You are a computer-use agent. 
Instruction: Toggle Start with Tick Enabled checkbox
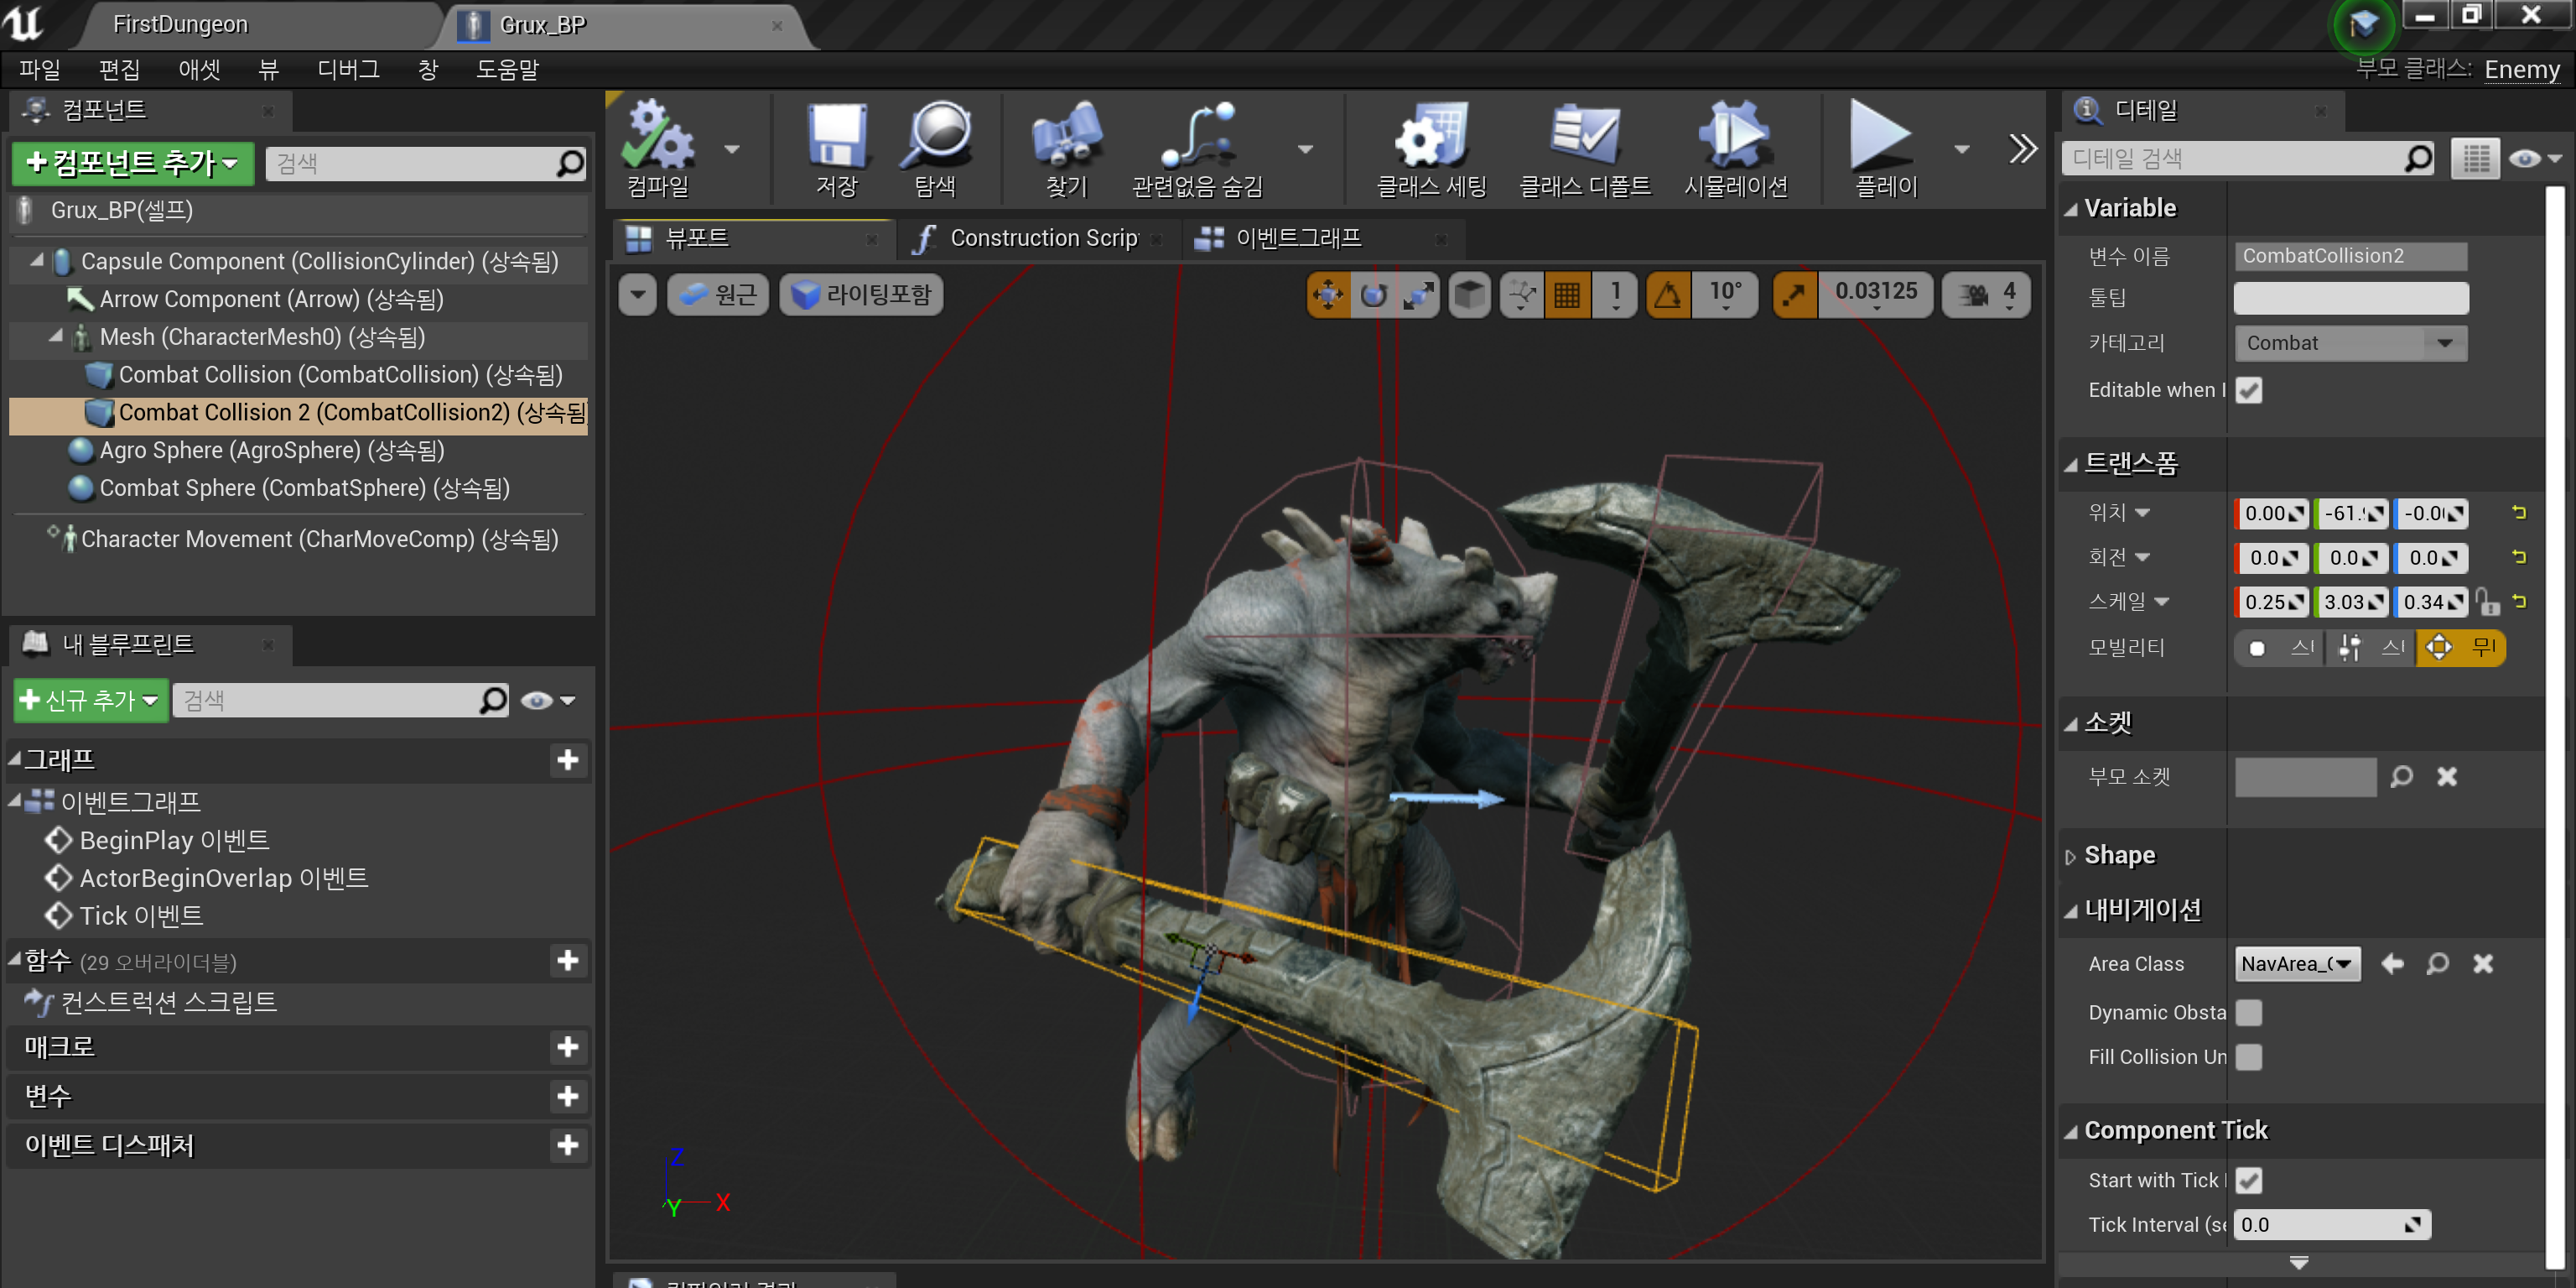2248,1180
